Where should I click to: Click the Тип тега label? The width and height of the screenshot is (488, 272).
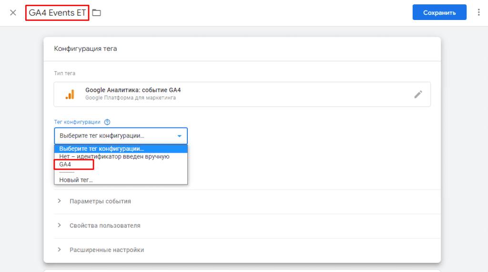65,73
